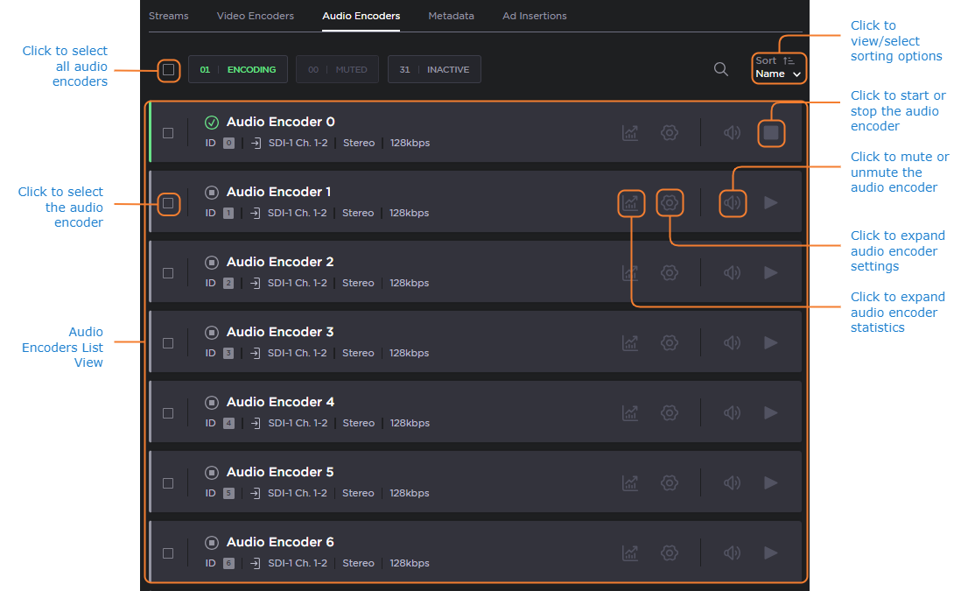Image resolution: width=954 pixels, height=591 pixels.
Task: Open settings gear for Audio Encoder 0
Action: pos(670,133)
